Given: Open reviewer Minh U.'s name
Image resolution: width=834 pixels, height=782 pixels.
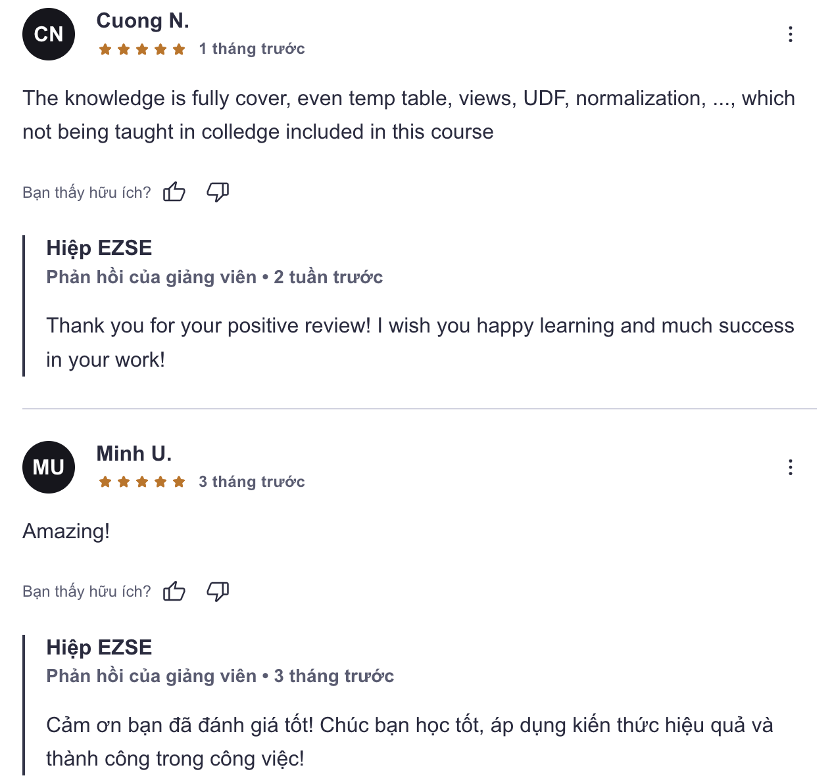Looking at the screenshot, I should (x=134, y=453).
